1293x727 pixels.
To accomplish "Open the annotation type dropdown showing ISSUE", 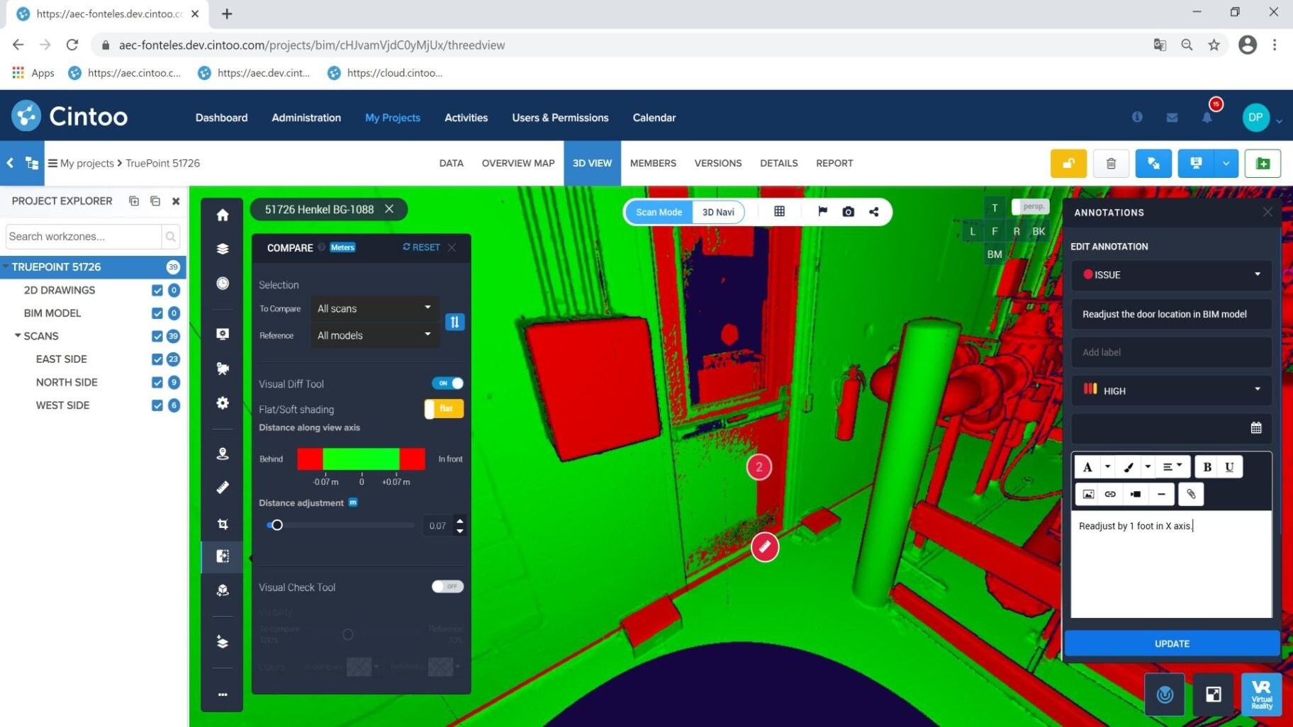I will tap(1170, 275).
